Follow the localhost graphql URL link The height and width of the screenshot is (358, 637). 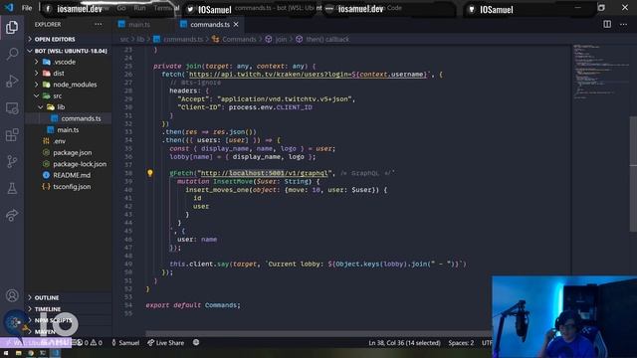click(266, 173)
